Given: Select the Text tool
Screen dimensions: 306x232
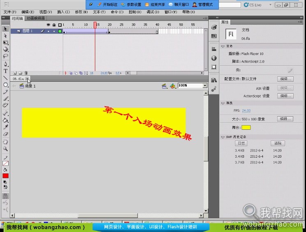Looking at the screenshot, I should click(5, 71).
